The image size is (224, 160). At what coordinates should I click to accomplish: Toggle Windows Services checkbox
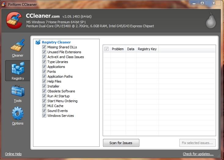(44, 116)
